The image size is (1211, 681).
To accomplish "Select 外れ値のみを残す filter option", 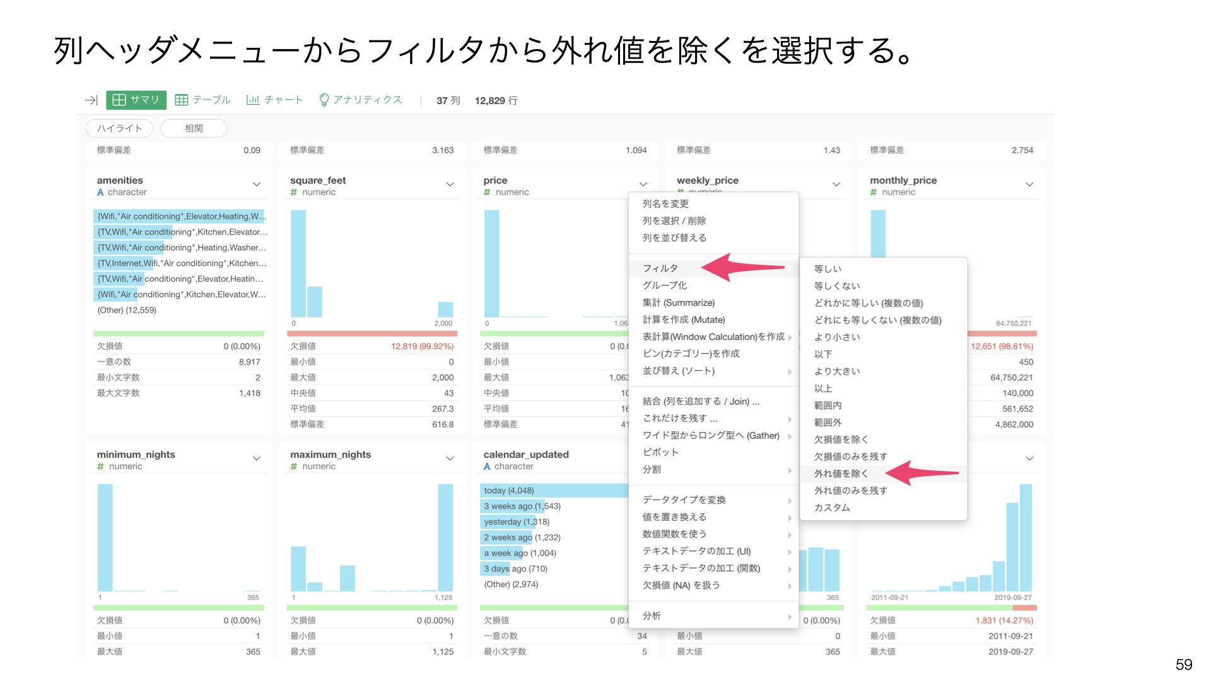I will pyautogui.click(x=883, y=491).
